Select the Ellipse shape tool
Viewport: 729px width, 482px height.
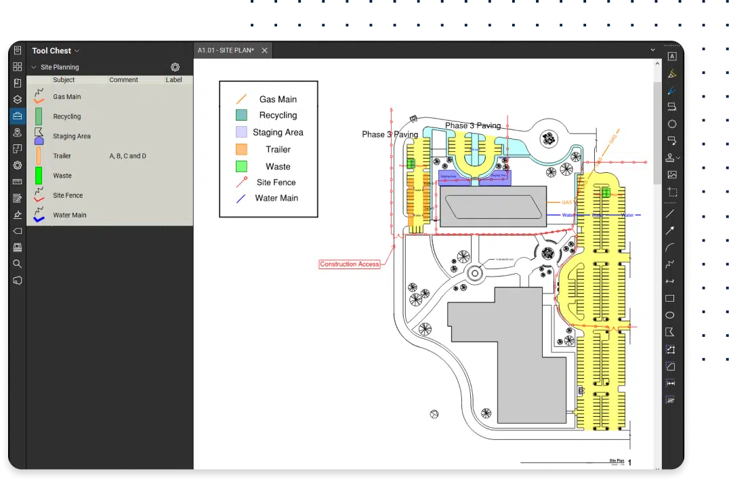(670, 315)
